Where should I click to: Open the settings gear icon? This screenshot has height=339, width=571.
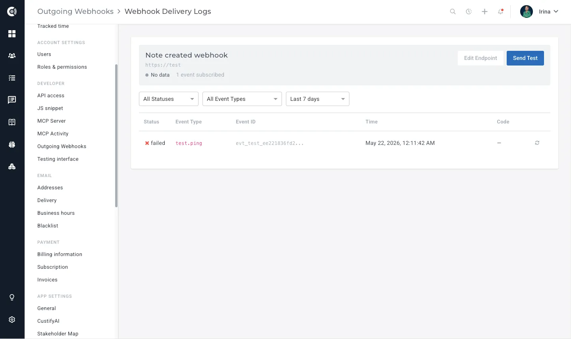tap(12, 320)
